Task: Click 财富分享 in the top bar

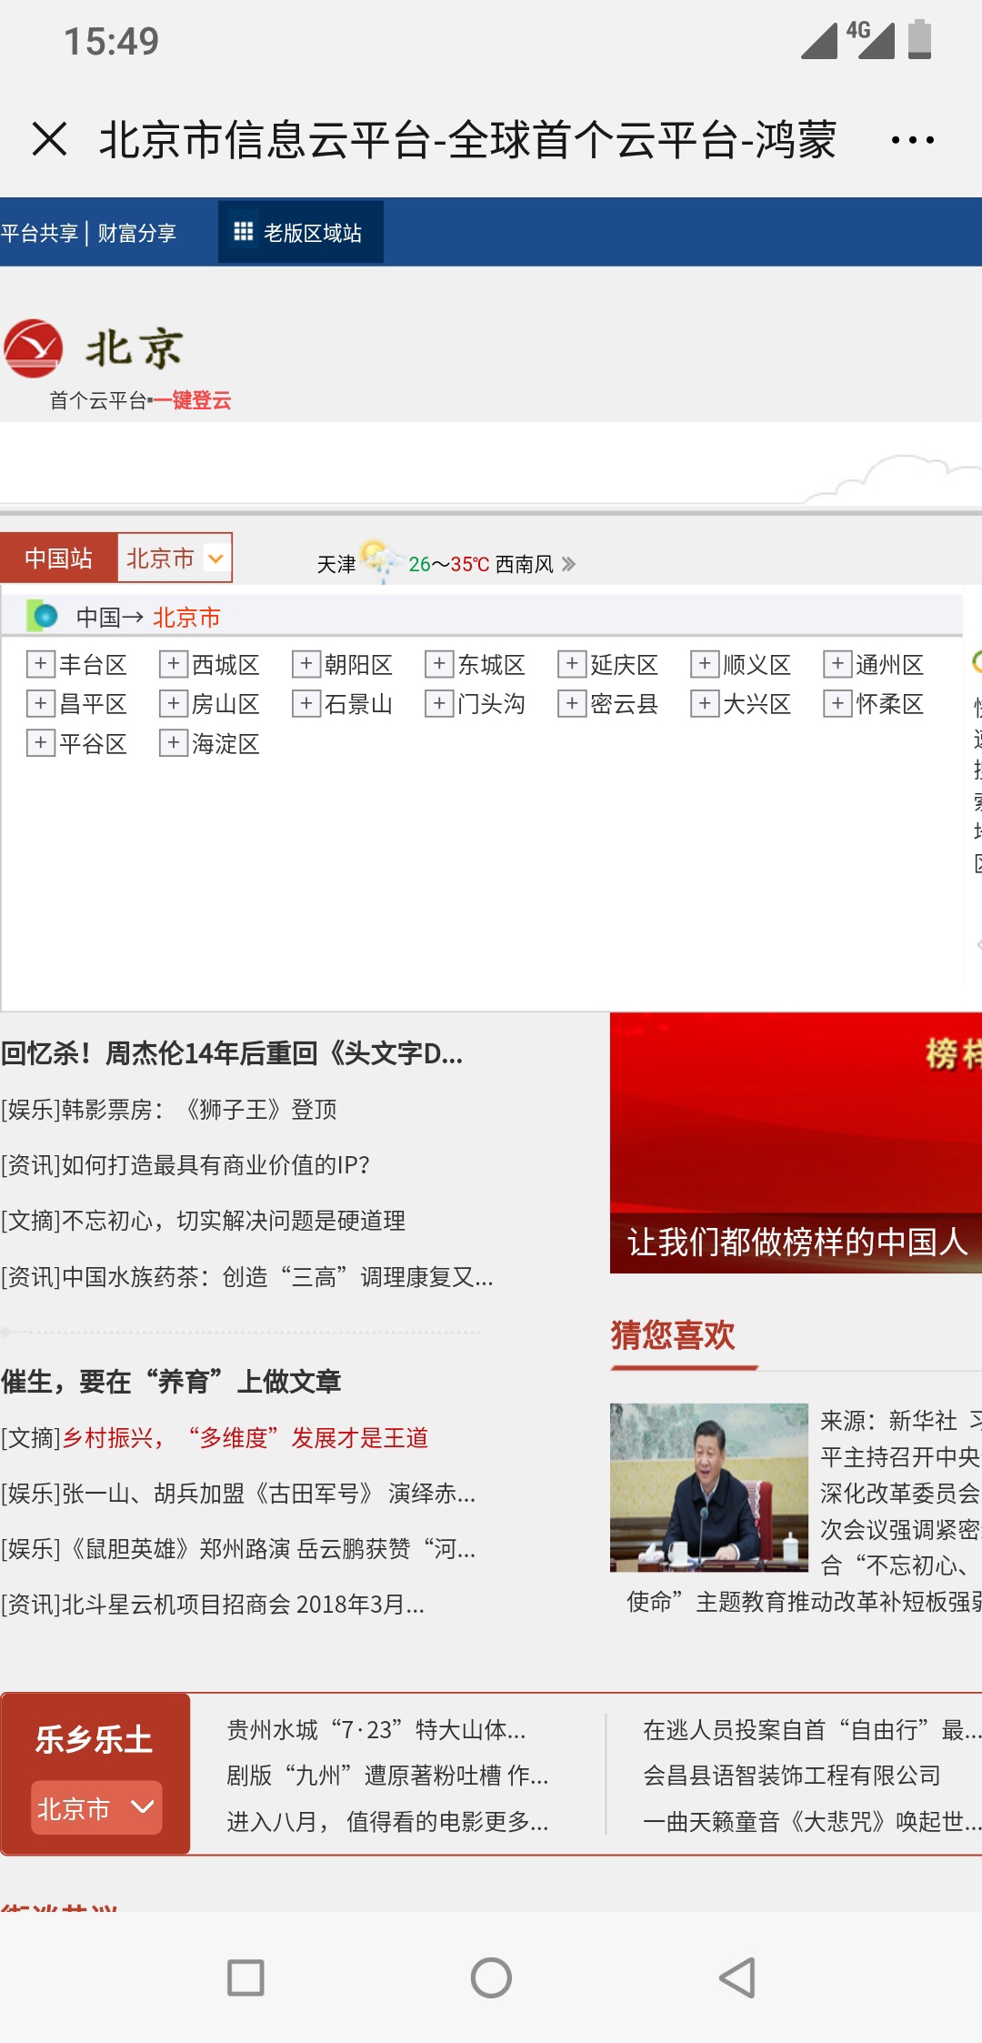Action: pos(136,233)
